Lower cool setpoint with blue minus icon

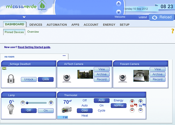(x=141, y=110)
